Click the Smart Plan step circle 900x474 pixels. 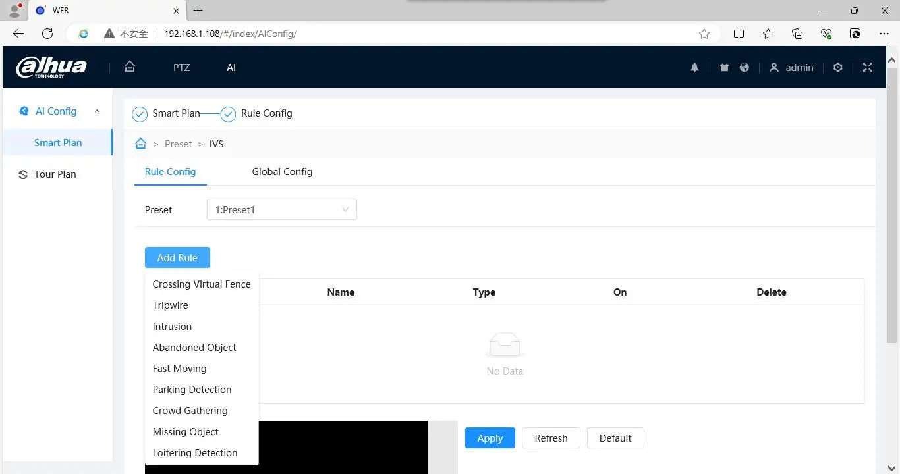[x=140, y=115]
